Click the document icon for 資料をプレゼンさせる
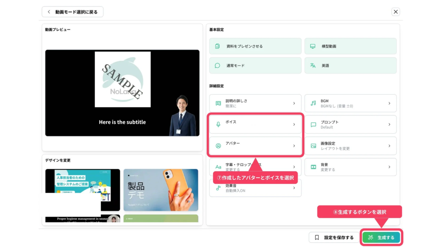Image resolution: width=440 pixels, height=247 pixels. pos(217,46)
